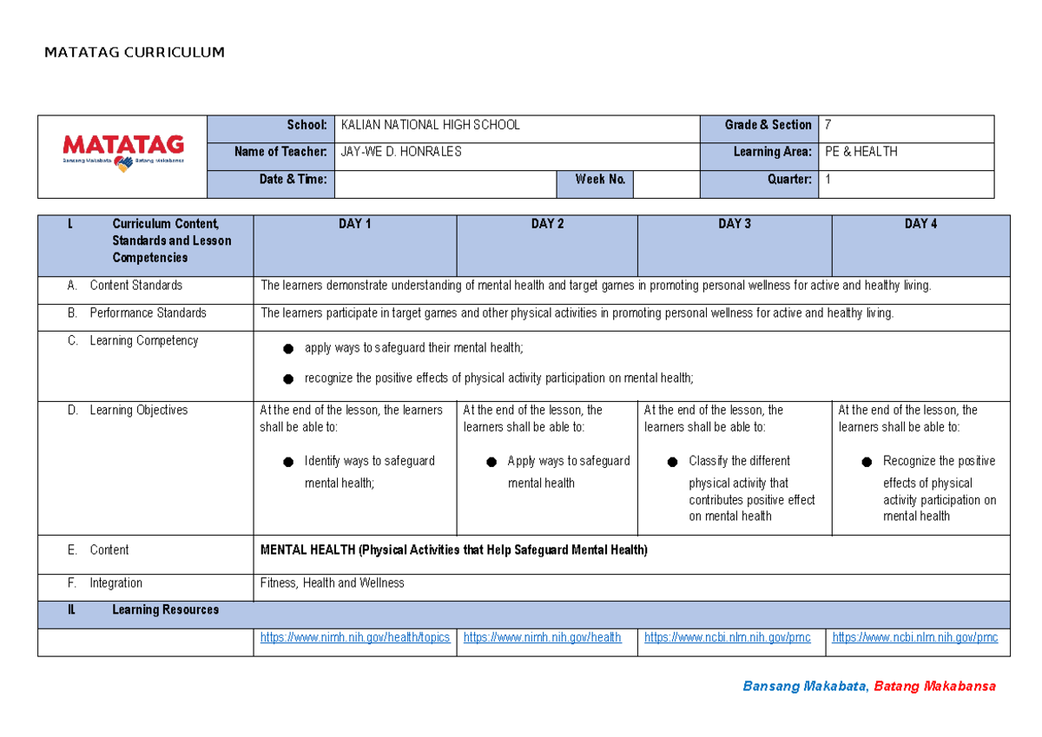This screenshot has height=737, width=1042.
Task: Select the teacher name JAY-WE D. HONRALES
Action: tap(401, 152)
